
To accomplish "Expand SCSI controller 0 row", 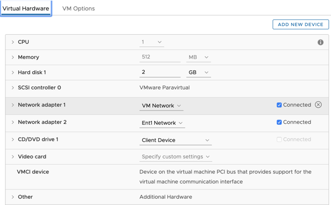I will click(13, 88).
